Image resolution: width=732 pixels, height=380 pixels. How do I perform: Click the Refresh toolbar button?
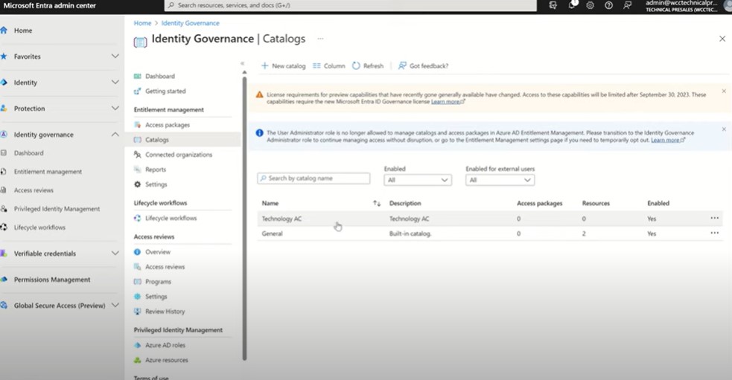368,66
